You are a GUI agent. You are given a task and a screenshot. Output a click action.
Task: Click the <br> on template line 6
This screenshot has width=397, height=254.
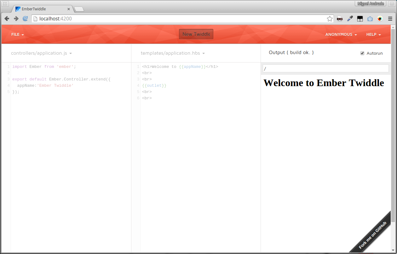point(147,98)
